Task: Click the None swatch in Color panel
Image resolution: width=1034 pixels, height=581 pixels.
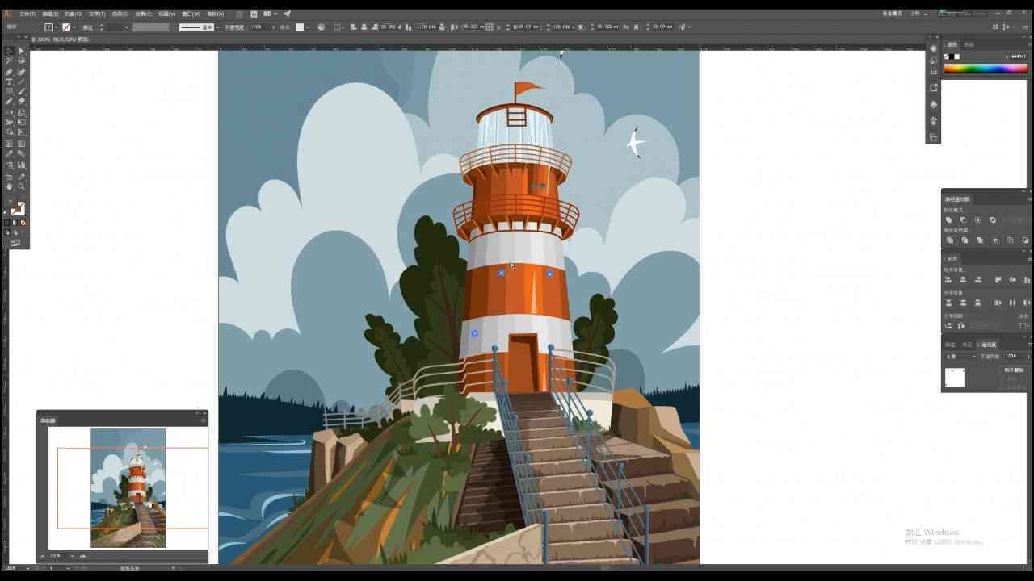Action: [946, 56]
